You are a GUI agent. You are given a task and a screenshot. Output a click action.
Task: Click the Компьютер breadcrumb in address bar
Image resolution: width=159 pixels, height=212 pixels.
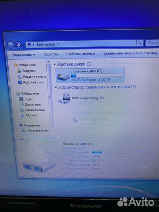click(46, 44)
